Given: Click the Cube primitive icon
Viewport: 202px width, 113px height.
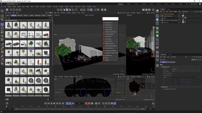Looking at the screenshot, I should tap(157, 19).
